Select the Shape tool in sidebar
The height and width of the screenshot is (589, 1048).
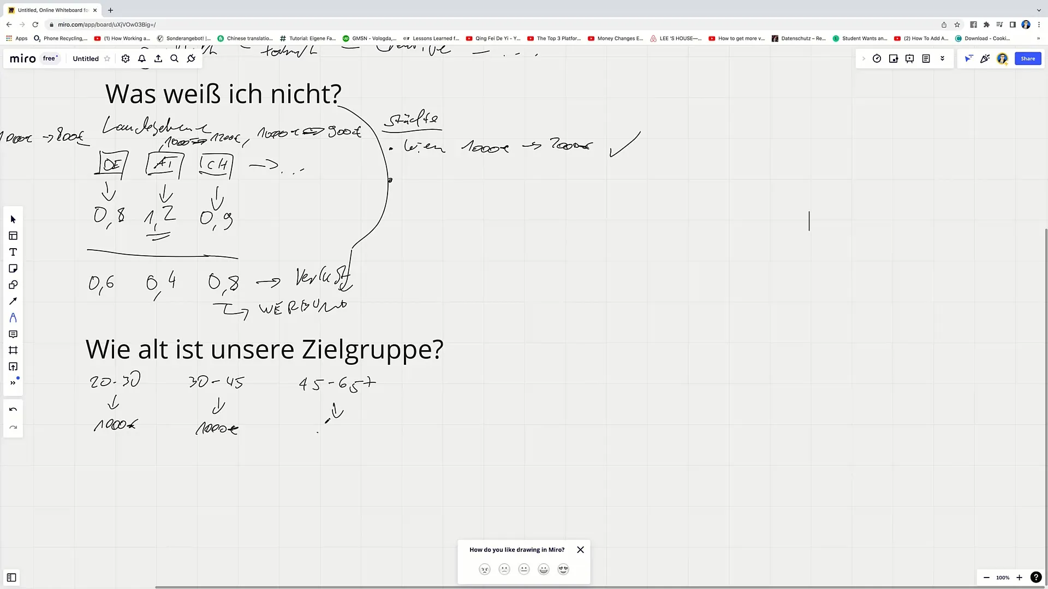point(13,284)
